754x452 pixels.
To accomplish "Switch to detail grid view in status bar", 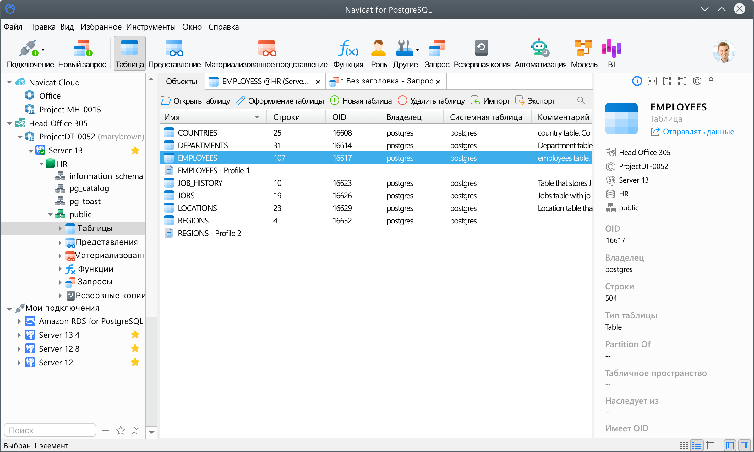I will [x=710, y=445].
